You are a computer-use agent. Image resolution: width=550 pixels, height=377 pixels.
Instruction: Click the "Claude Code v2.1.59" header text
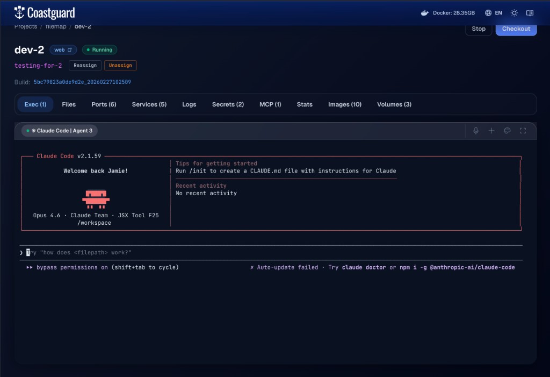(x=69, y=156)
